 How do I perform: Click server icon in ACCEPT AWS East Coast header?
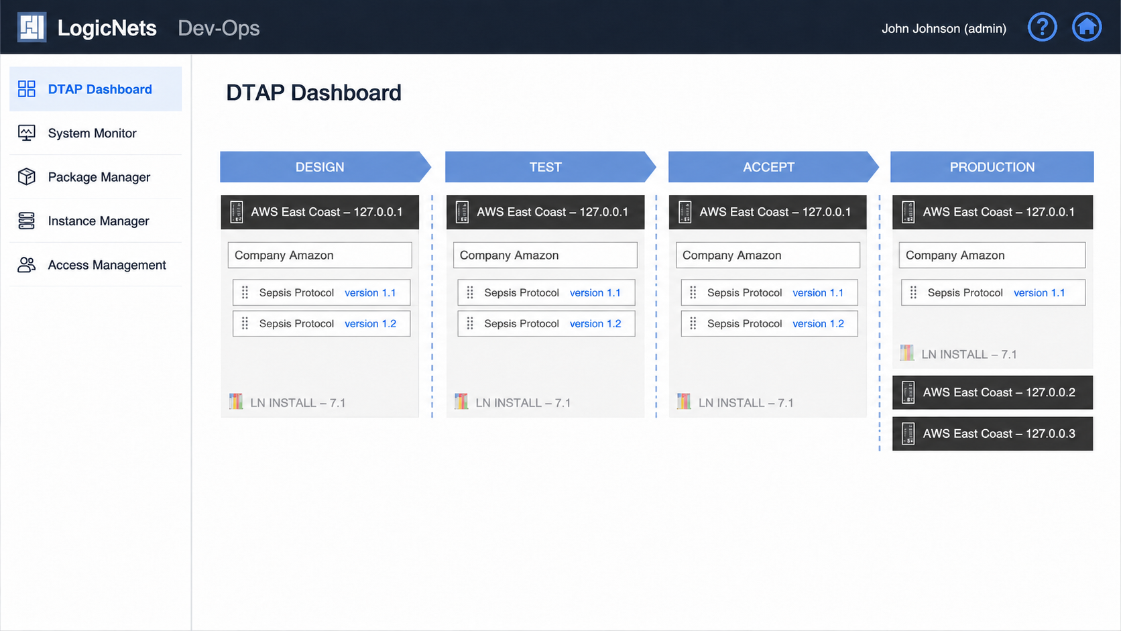pyautogui.click(x=685, y=212)
